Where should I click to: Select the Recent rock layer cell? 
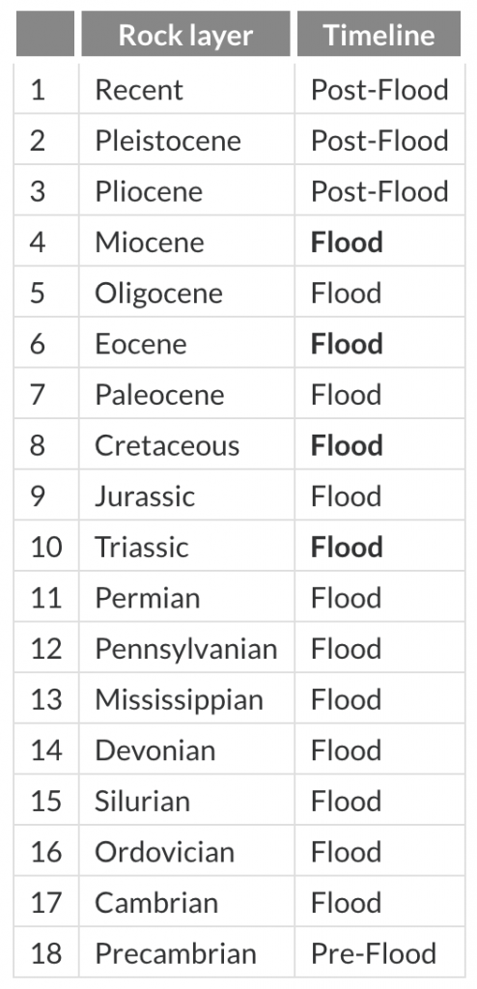186,89
